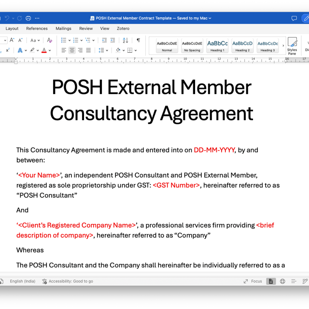Apply red font color button
Viewport: 309px width, 309px height.
(44, 50)
